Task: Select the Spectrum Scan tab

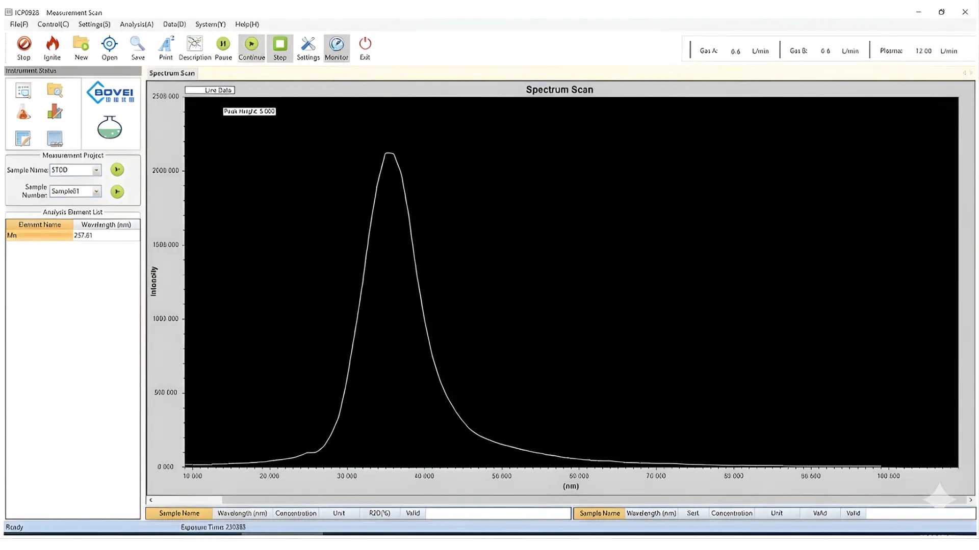Action: tap(172, 73)
